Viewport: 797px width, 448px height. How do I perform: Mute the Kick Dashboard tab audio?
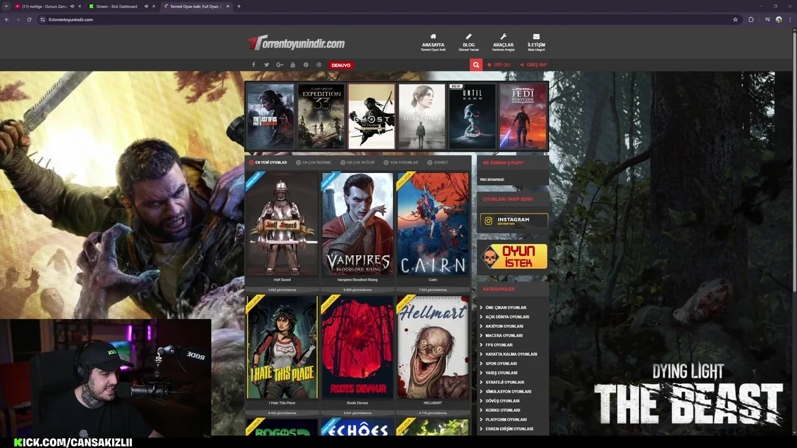(x=146, y=6)
